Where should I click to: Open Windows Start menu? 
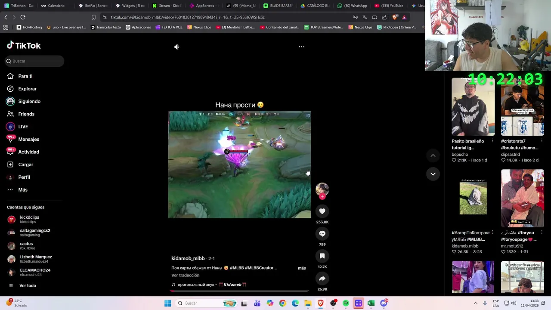[167, 303]
